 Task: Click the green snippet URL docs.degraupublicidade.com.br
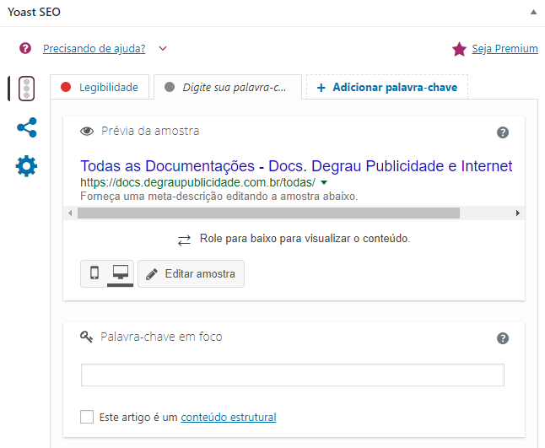coord(197,182)
